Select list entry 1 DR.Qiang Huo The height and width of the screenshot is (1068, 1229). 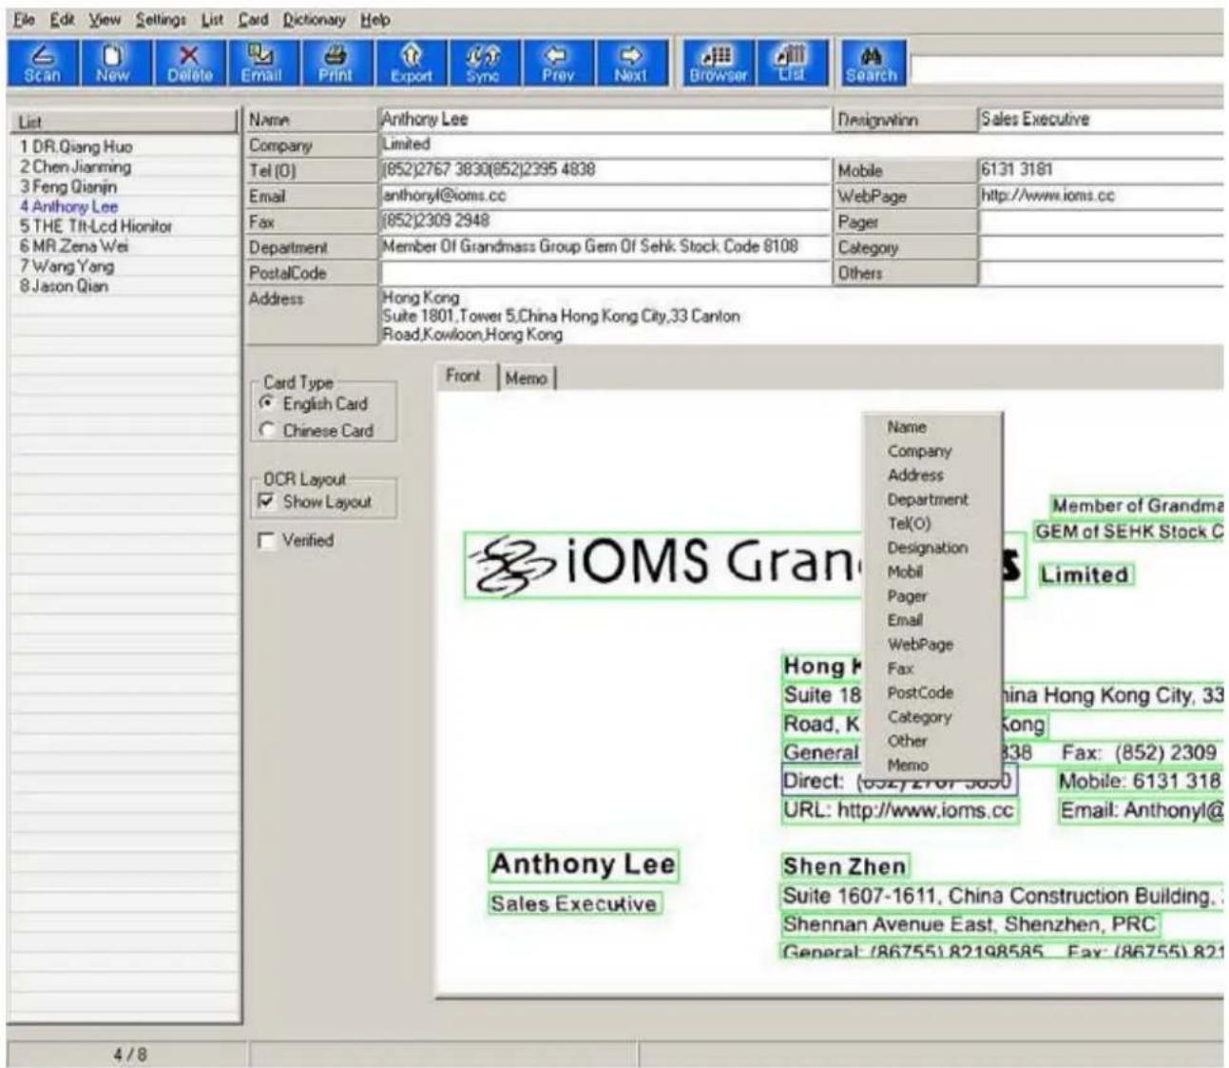(x=124, y=146)
